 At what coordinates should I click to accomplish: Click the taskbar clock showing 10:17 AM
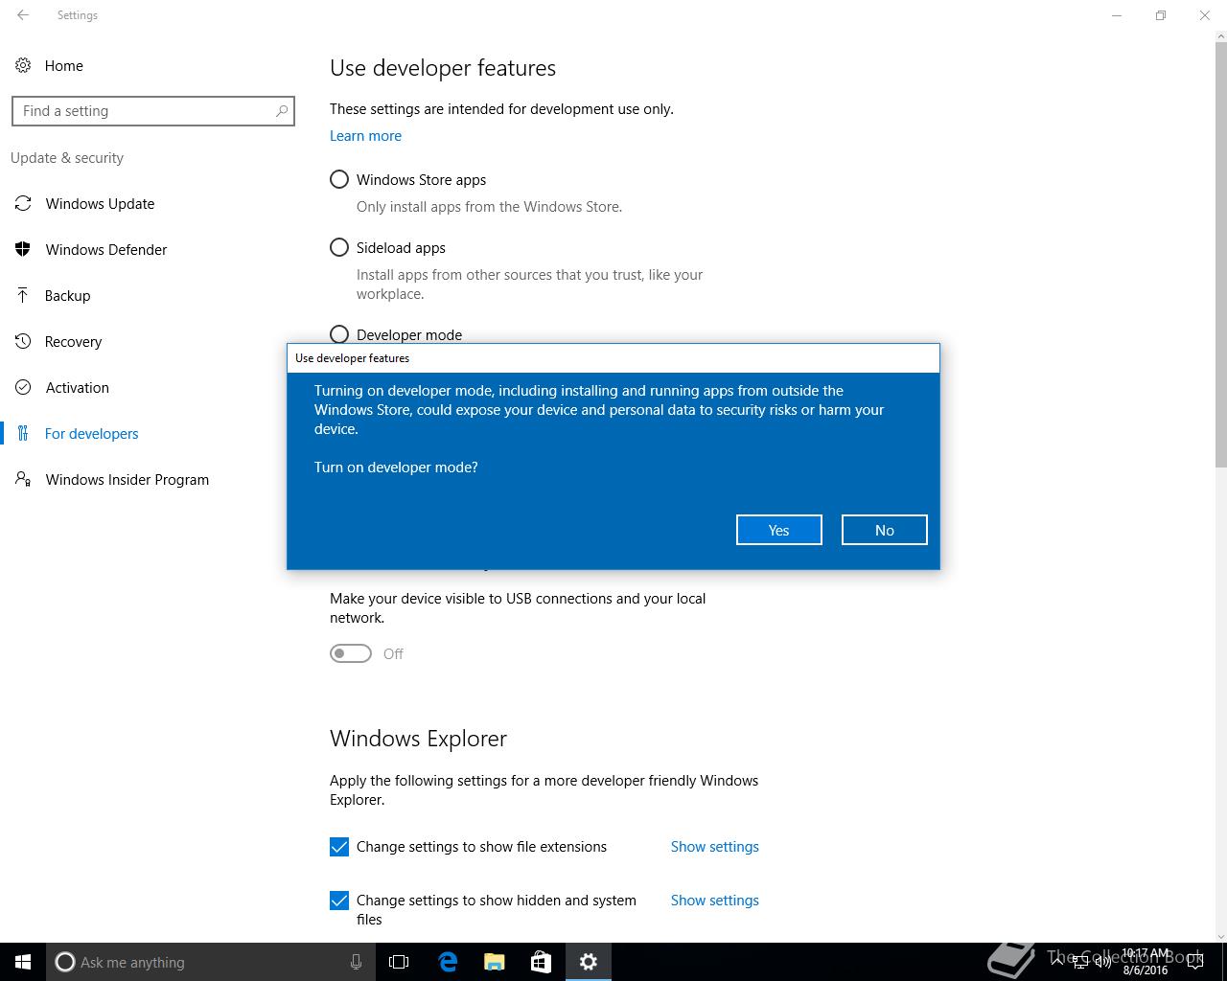1146,962
